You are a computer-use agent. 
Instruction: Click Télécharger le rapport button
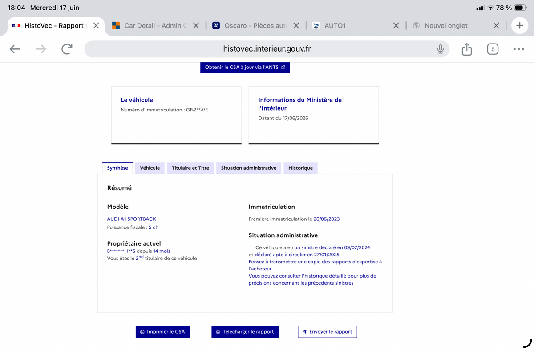coord(245,332)
